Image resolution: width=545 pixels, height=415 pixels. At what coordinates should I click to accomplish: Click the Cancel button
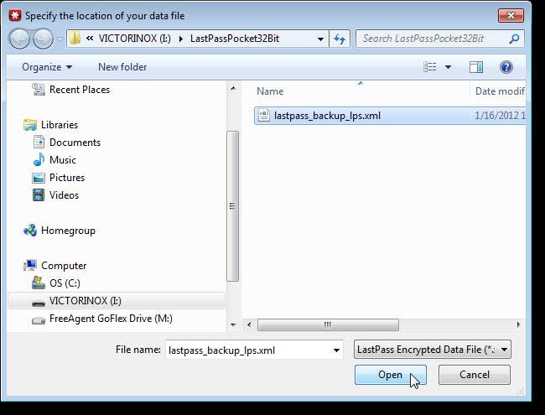474,375
